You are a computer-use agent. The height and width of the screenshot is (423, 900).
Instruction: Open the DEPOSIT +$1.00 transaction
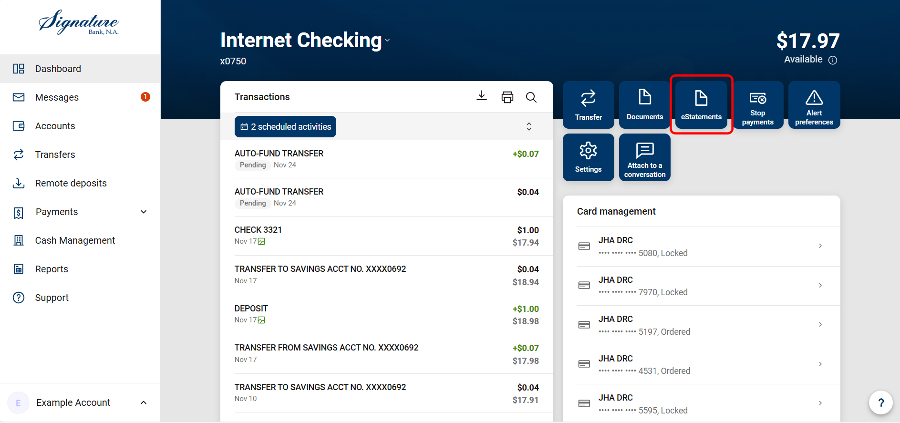click(387, 315)
